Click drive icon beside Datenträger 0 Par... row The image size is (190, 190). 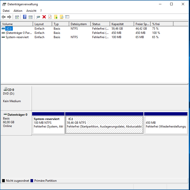(3, 33)
